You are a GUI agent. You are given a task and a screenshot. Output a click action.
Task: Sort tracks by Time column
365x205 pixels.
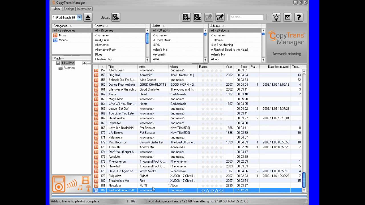[x=241, y=67]
